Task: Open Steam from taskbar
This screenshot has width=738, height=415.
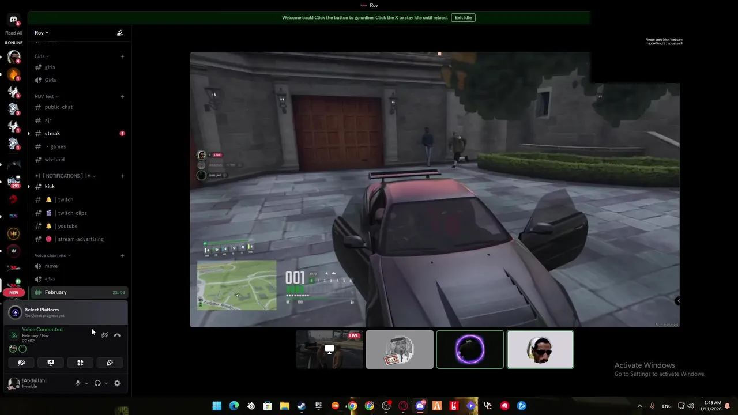Action: (302, 406)
